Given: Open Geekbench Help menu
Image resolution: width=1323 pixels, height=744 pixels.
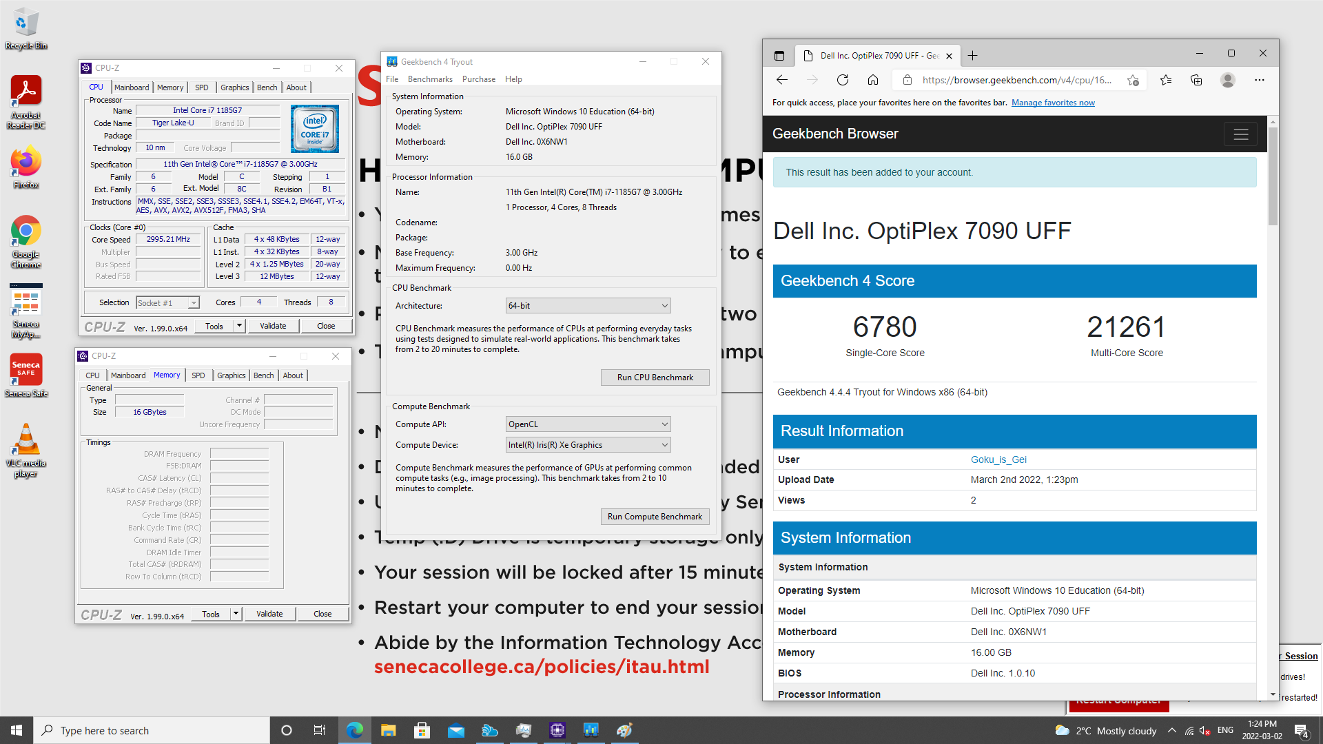Looking at the screenshot, I should [513, 79].
